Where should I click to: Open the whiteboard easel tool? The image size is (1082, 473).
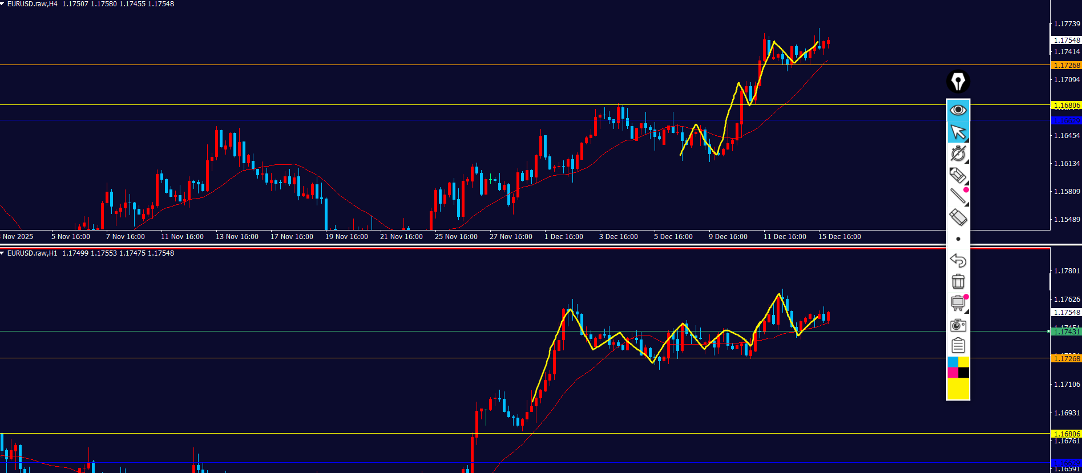[958, 303]
